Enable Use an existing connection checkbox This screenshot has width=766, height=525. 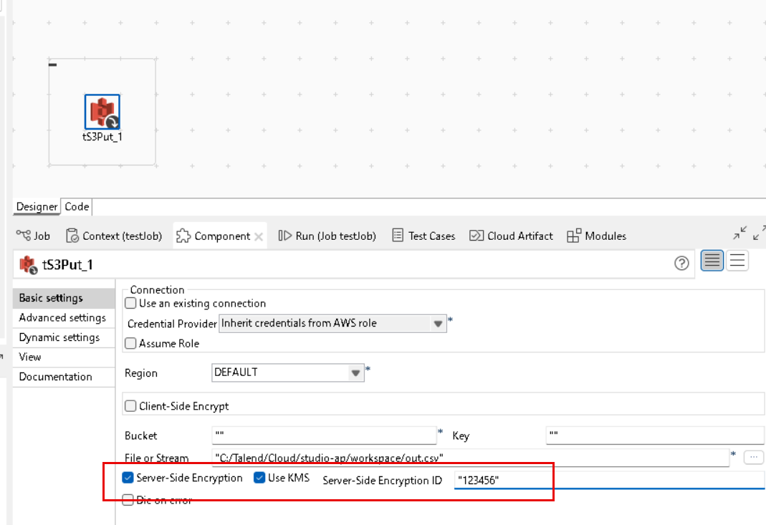[x=130, y=303]
